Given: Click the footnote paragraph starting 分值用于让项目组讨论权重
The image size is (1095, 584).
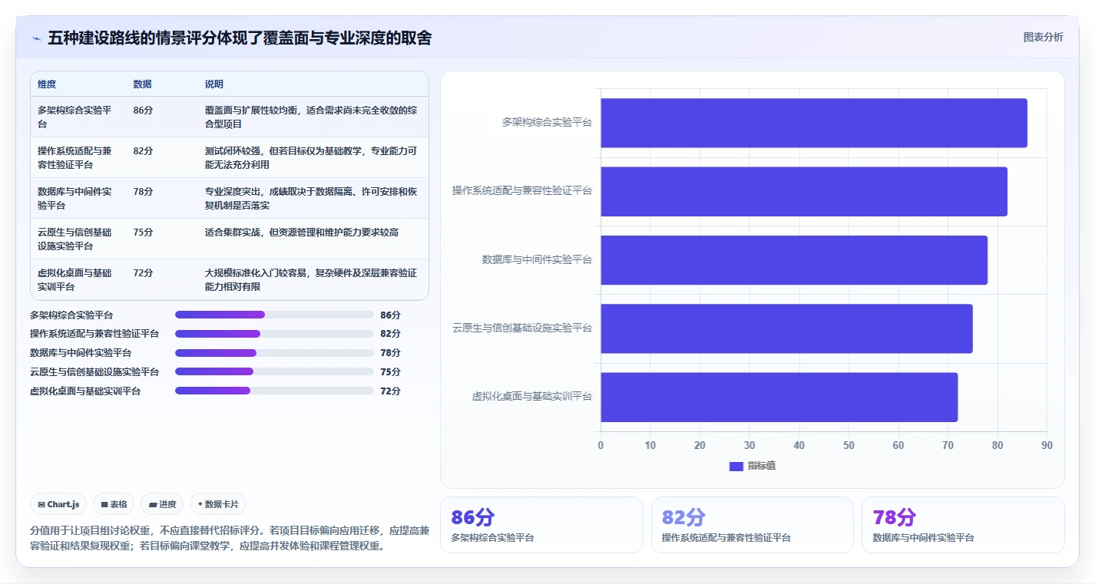Looking at the screenshot, I should coord(230,539).
